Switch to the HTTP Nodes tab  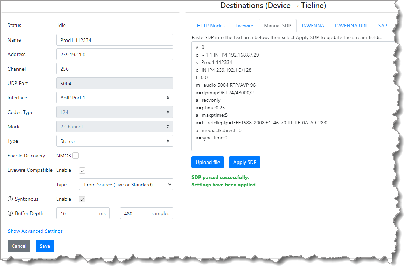pos(211,26)
